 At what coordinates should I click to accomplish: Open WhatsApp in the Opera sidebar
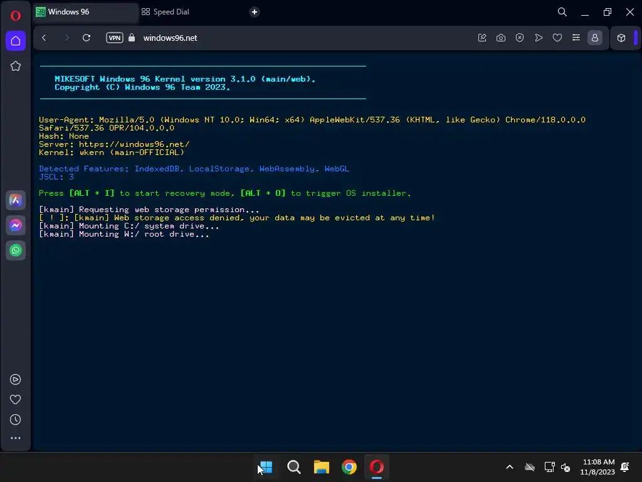click(16, 250)
